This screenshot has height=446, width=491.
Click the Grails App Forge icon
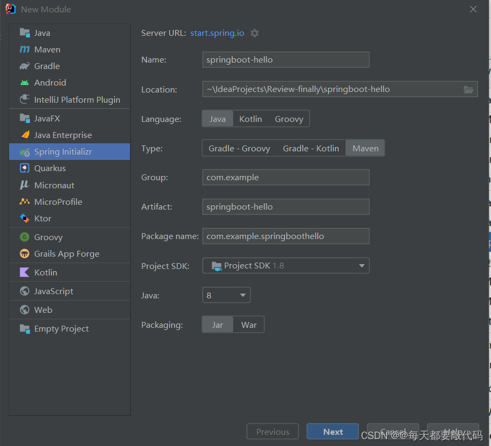(25, 253)
